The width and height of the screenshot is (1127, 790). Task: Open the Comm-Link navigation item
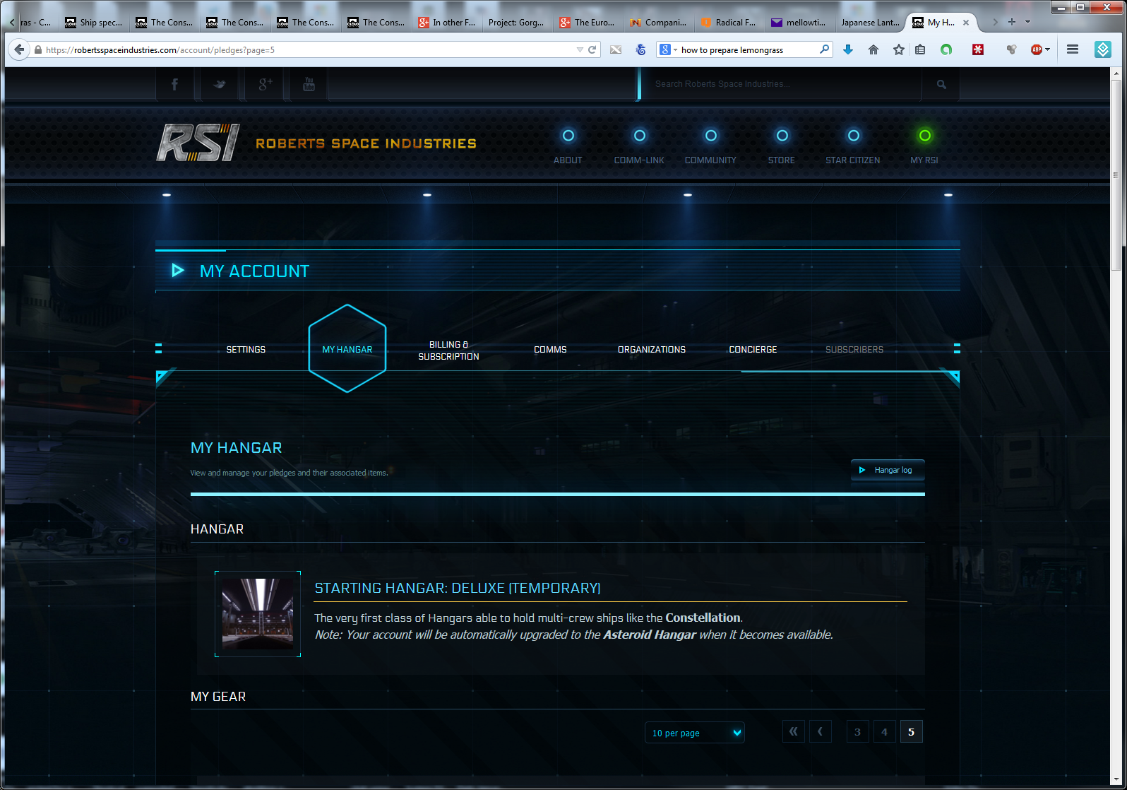639,146
